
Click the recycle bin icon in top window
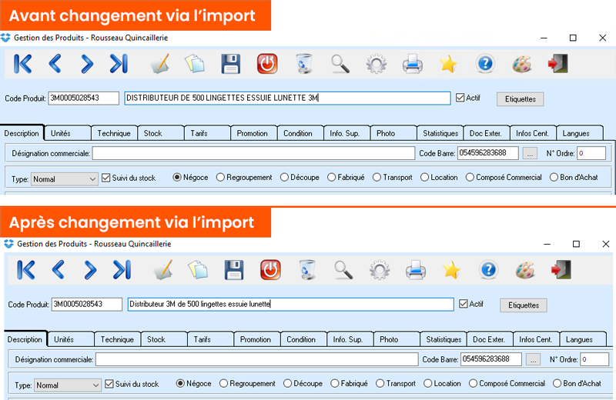tap(303, 64)
